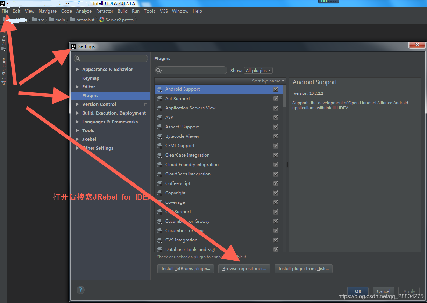The image size is (427, 303).
Task: Expand the Editor settings node
Action: 77,87
